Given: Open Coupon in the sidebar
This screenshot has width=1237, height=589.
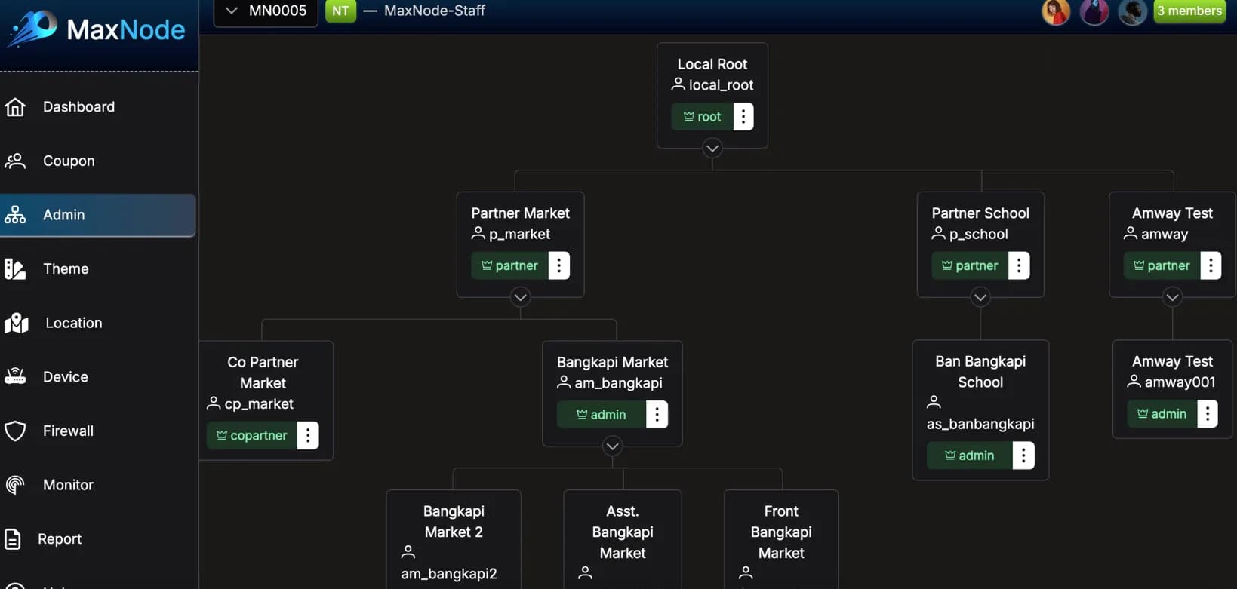Looking at the screenshot, I should click(x=98, y=161).
